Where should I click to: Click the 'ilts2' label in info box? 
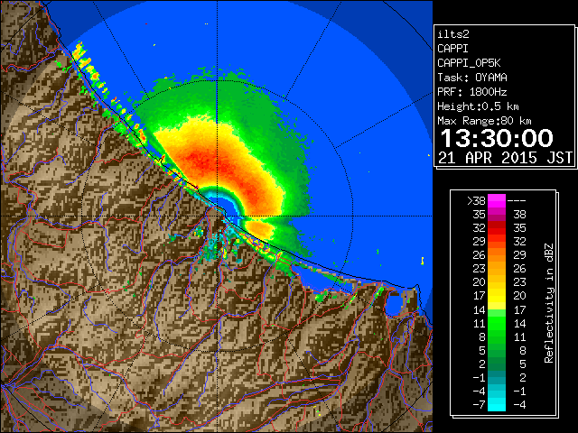coord(453,34)
